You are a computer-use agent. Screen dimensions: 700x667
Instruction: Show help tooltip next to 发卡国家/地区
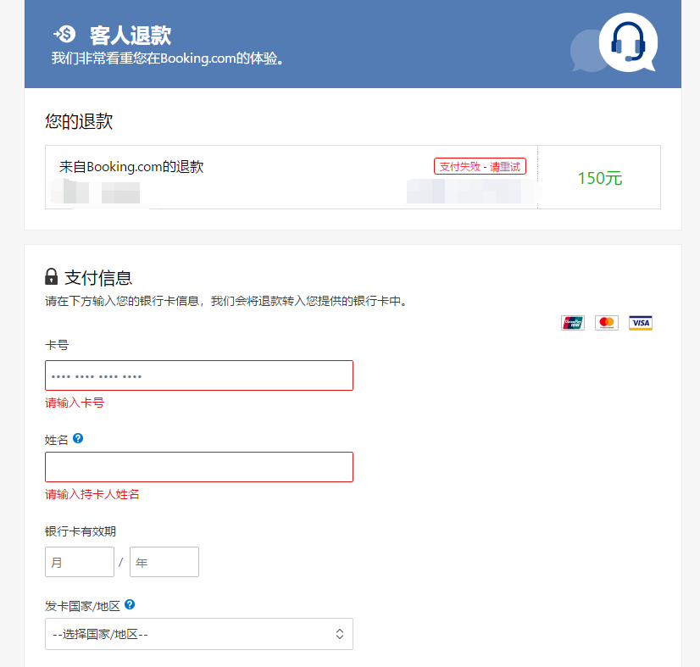click(x=130, y=605)
